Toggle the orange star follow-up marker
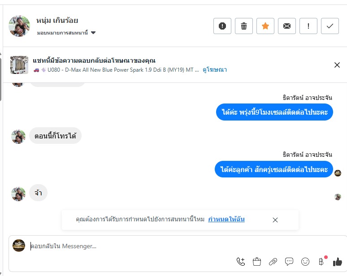Viewport: 347px width, 276px height. pos(265,26)
